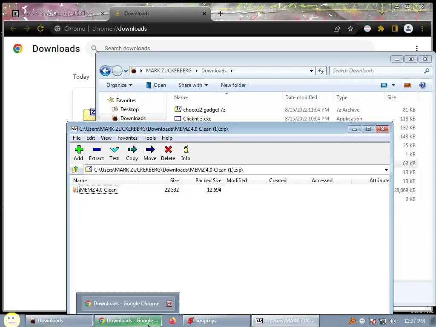The width and height of the screenshot is (436, 327).
Task: Sort by Created column in 7-Zip
Action: click(x=287, y=181)
